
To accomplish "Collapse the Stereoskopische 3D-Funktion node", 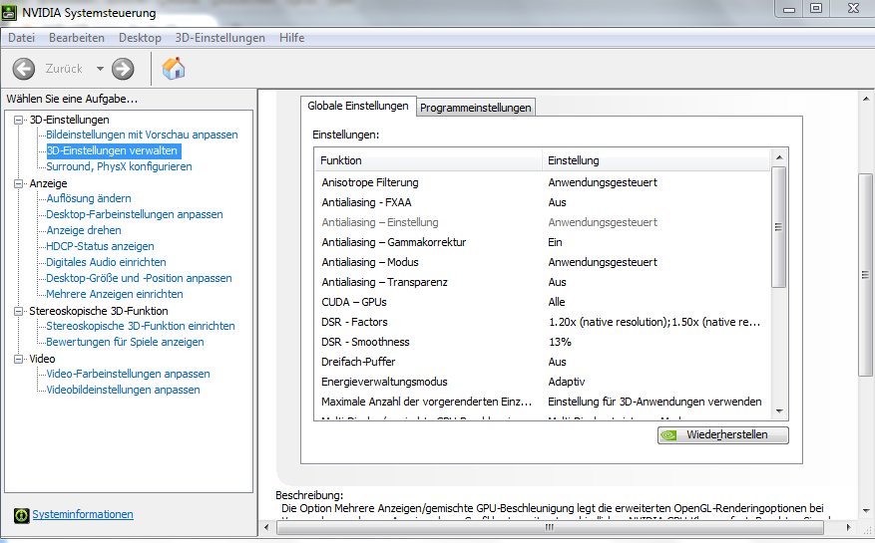I will point(19,311).
